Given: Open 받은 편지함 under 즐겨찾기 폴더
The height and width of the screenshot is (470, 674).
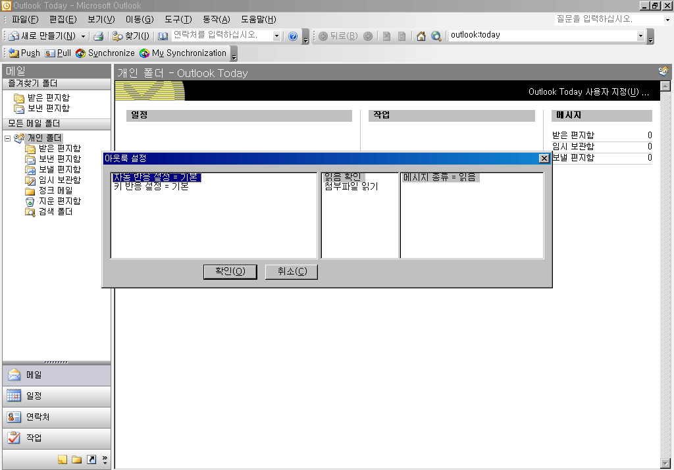Looking at the screenshot, I should point(42,98).
